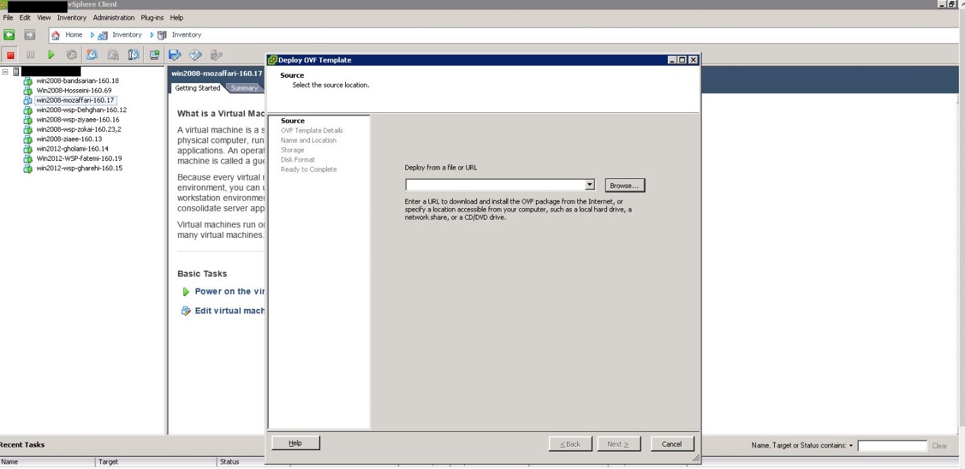Click VM icon beside win2008-wsp-Dehghan-160.12
Viewport: 965px width, 469px height.
click(x=28, y=110)
